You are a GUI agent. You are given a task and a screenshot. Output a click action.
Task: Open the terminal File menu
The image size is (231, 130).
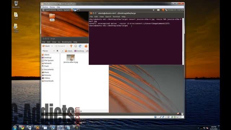coord(91,17)
